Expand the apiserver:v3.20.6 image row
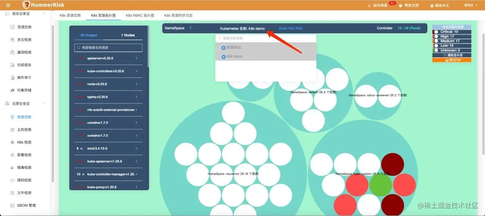This screenshot has width=485, height=216. [x=108, y=58]
